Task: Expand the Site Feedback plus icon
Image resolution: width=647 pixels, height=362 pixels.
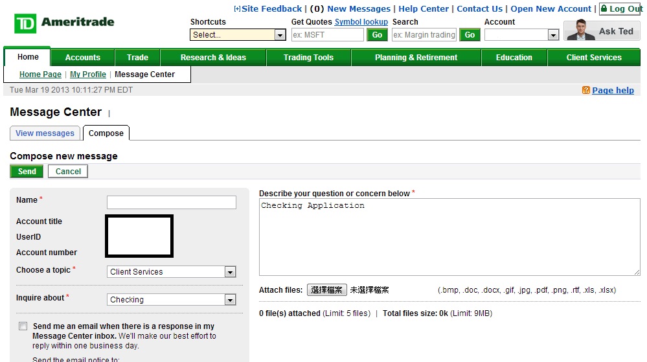Action: click(x=237, y=8)
